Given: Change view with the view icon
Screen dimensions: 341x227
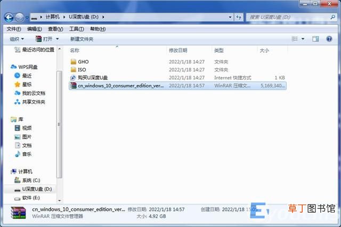Looking at the screenshot, I should click(x=295, y=39).
